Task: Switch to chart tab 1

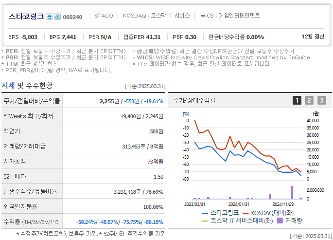Action: (x=297, y=100)
